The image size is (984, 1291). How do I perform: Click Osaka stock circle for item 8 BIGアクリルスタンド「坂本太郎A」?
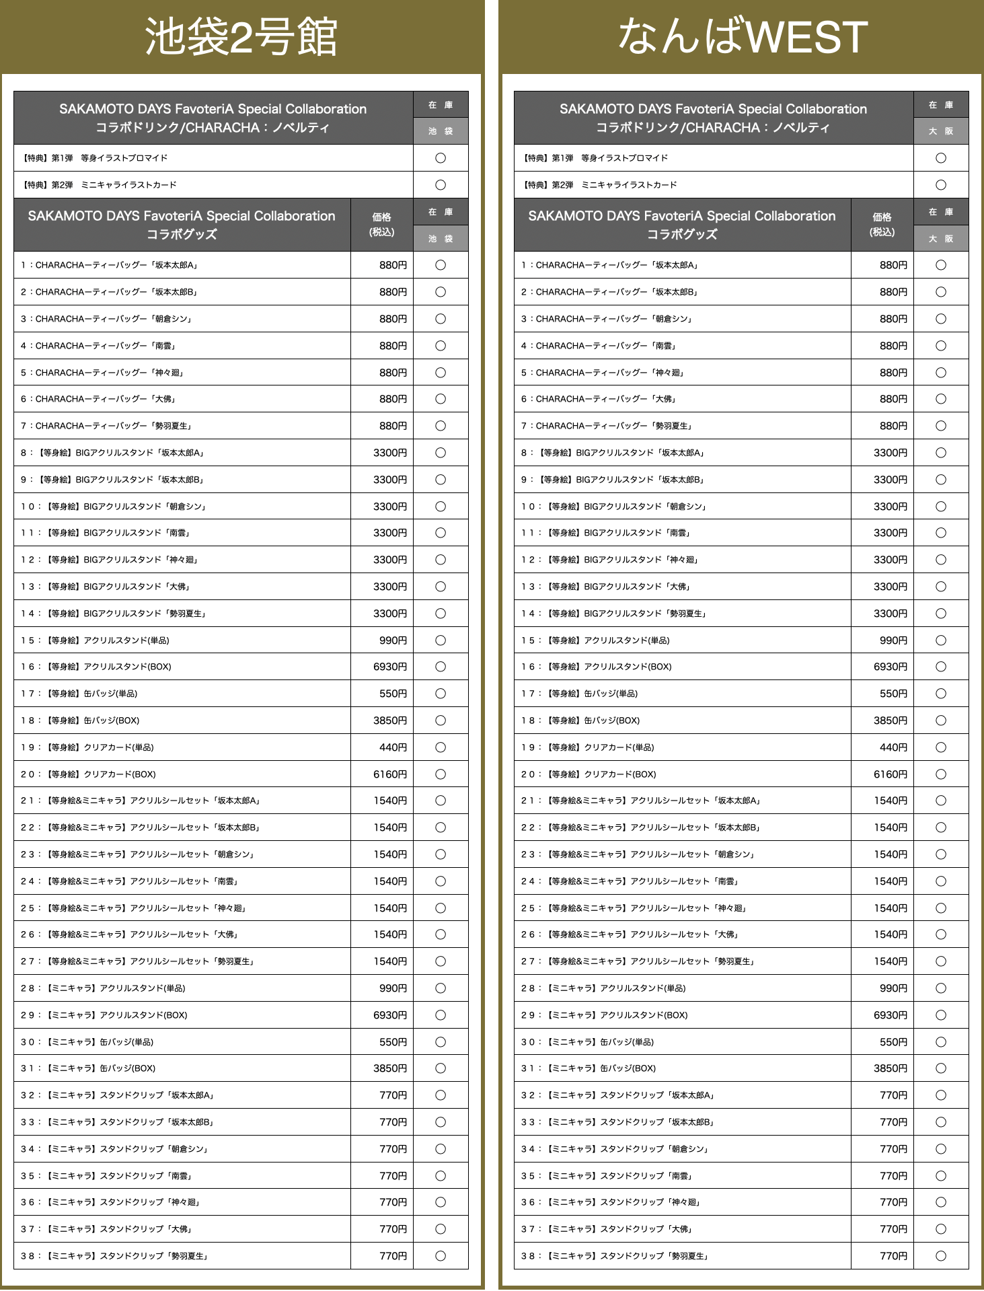[941, 453]
